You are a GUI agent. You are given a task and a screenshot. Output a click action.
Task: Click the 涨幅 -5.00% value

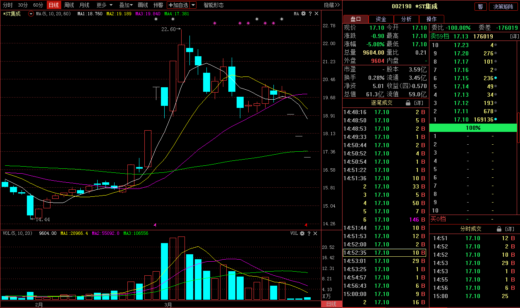(x=376, y=44)
